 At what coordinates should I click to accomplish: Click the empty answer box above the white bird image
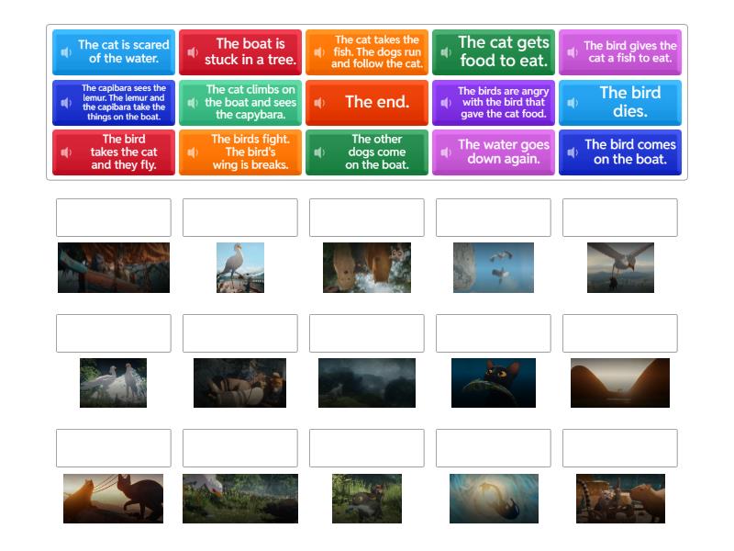click(x=239, y=218)
